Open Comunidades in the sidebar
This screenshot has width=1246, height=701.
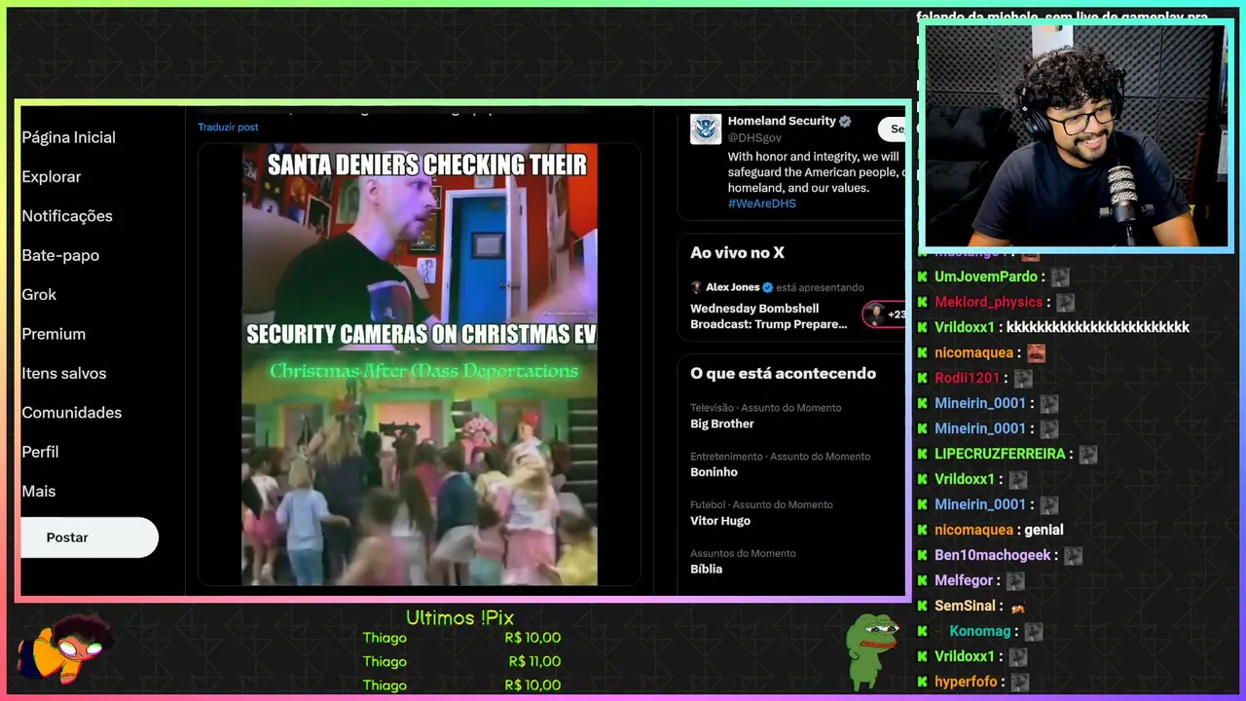pos(71,413)
